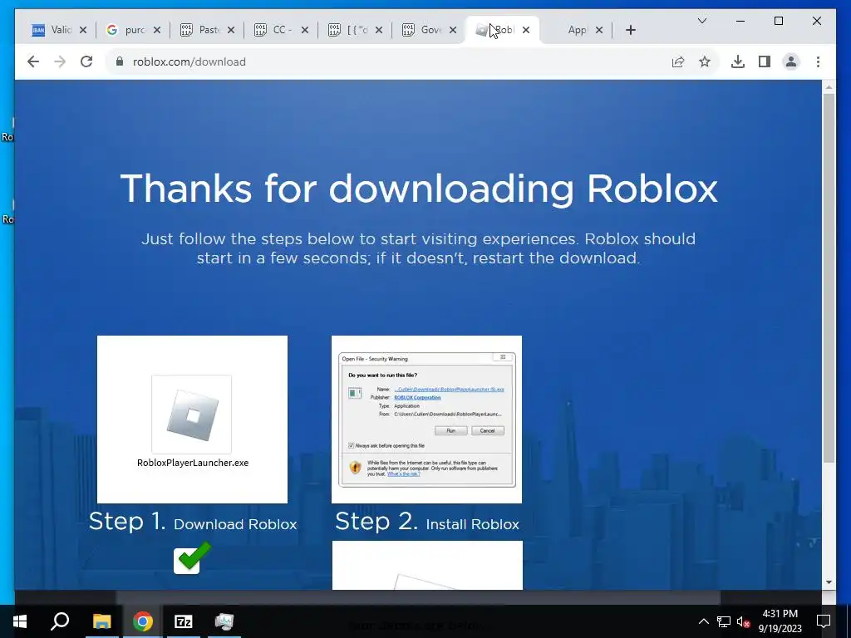Open the Chrome three-dot menu

point(818,61)
